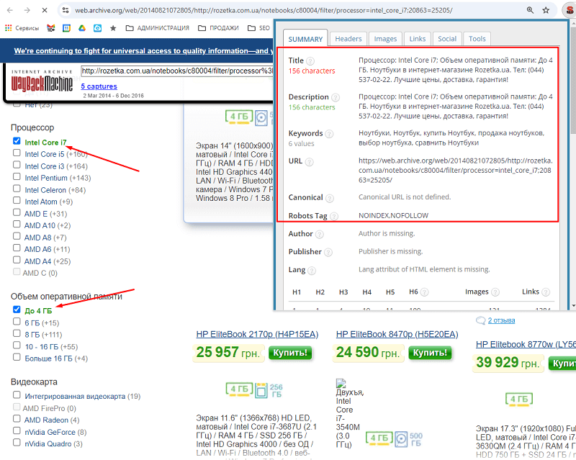Screen dimensions: 576x460
Task: Check the AMD A10 filter
Action: point(17,224)
